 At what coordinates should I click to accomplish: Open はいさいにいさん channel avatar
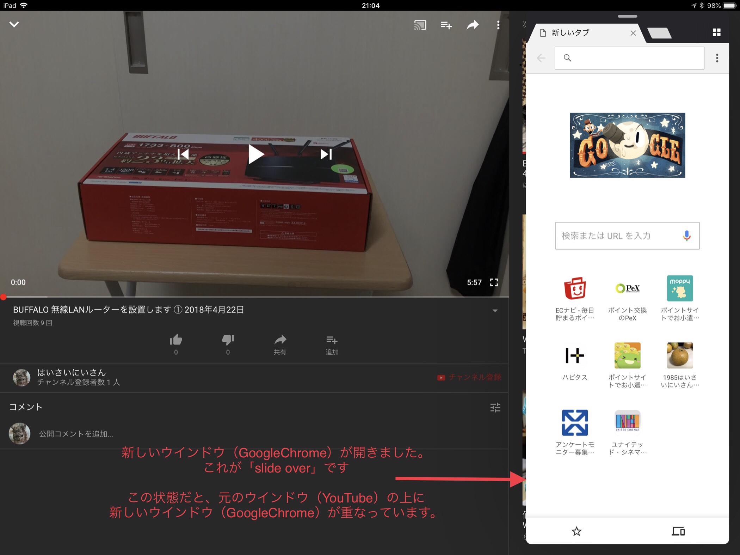(x=21, y=378)
